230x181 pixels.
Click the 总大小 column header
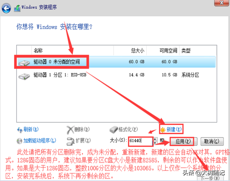pos(130,50)
